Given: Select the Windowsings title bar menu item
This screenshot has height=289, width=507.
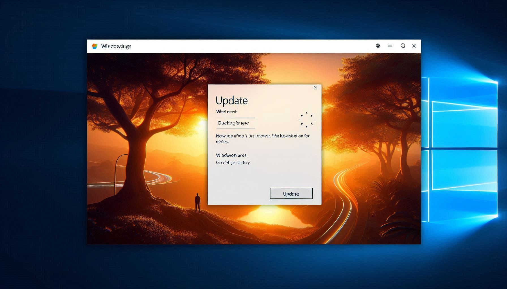Looking at the screenshot, I should 116,46.
